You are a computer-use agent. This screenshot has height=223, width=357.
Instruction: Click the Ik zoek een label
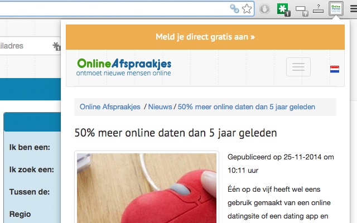tap(32, 169)
